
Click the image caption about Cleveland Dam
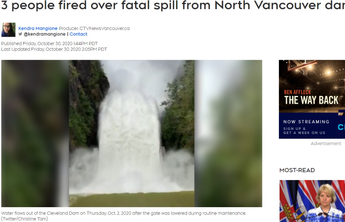pos(123,213)
